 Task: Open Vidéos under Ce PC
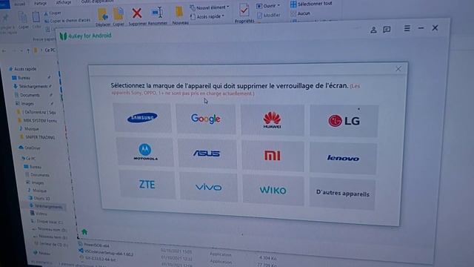pos(39,214)
